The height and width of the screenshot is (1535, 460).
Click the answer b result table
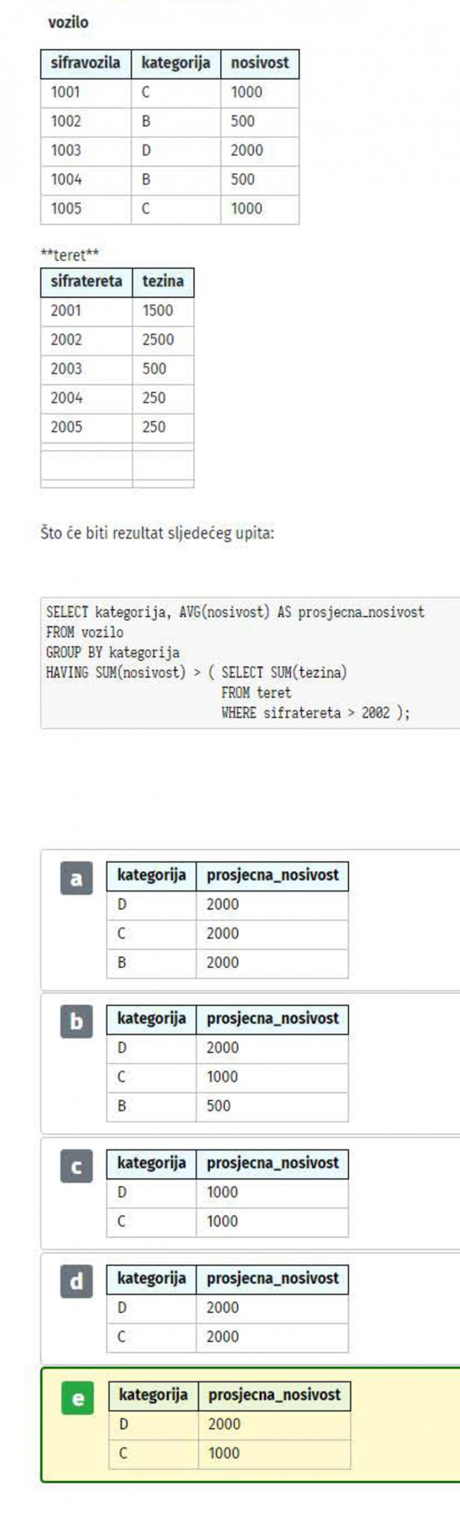pos(227,1063)
